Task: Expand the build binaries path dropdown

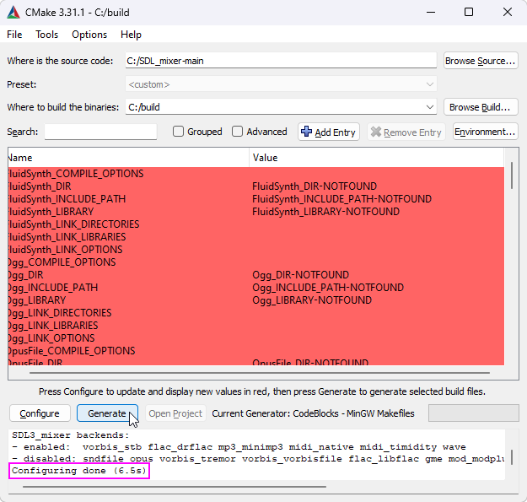Action: pyautogui.click(x=429, y=107)
